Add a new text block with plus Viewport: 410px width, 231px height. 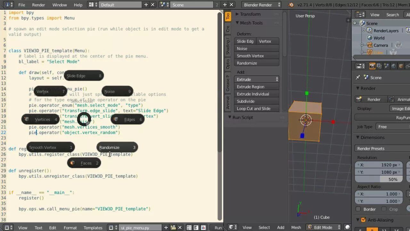click(x=166, y=228)
